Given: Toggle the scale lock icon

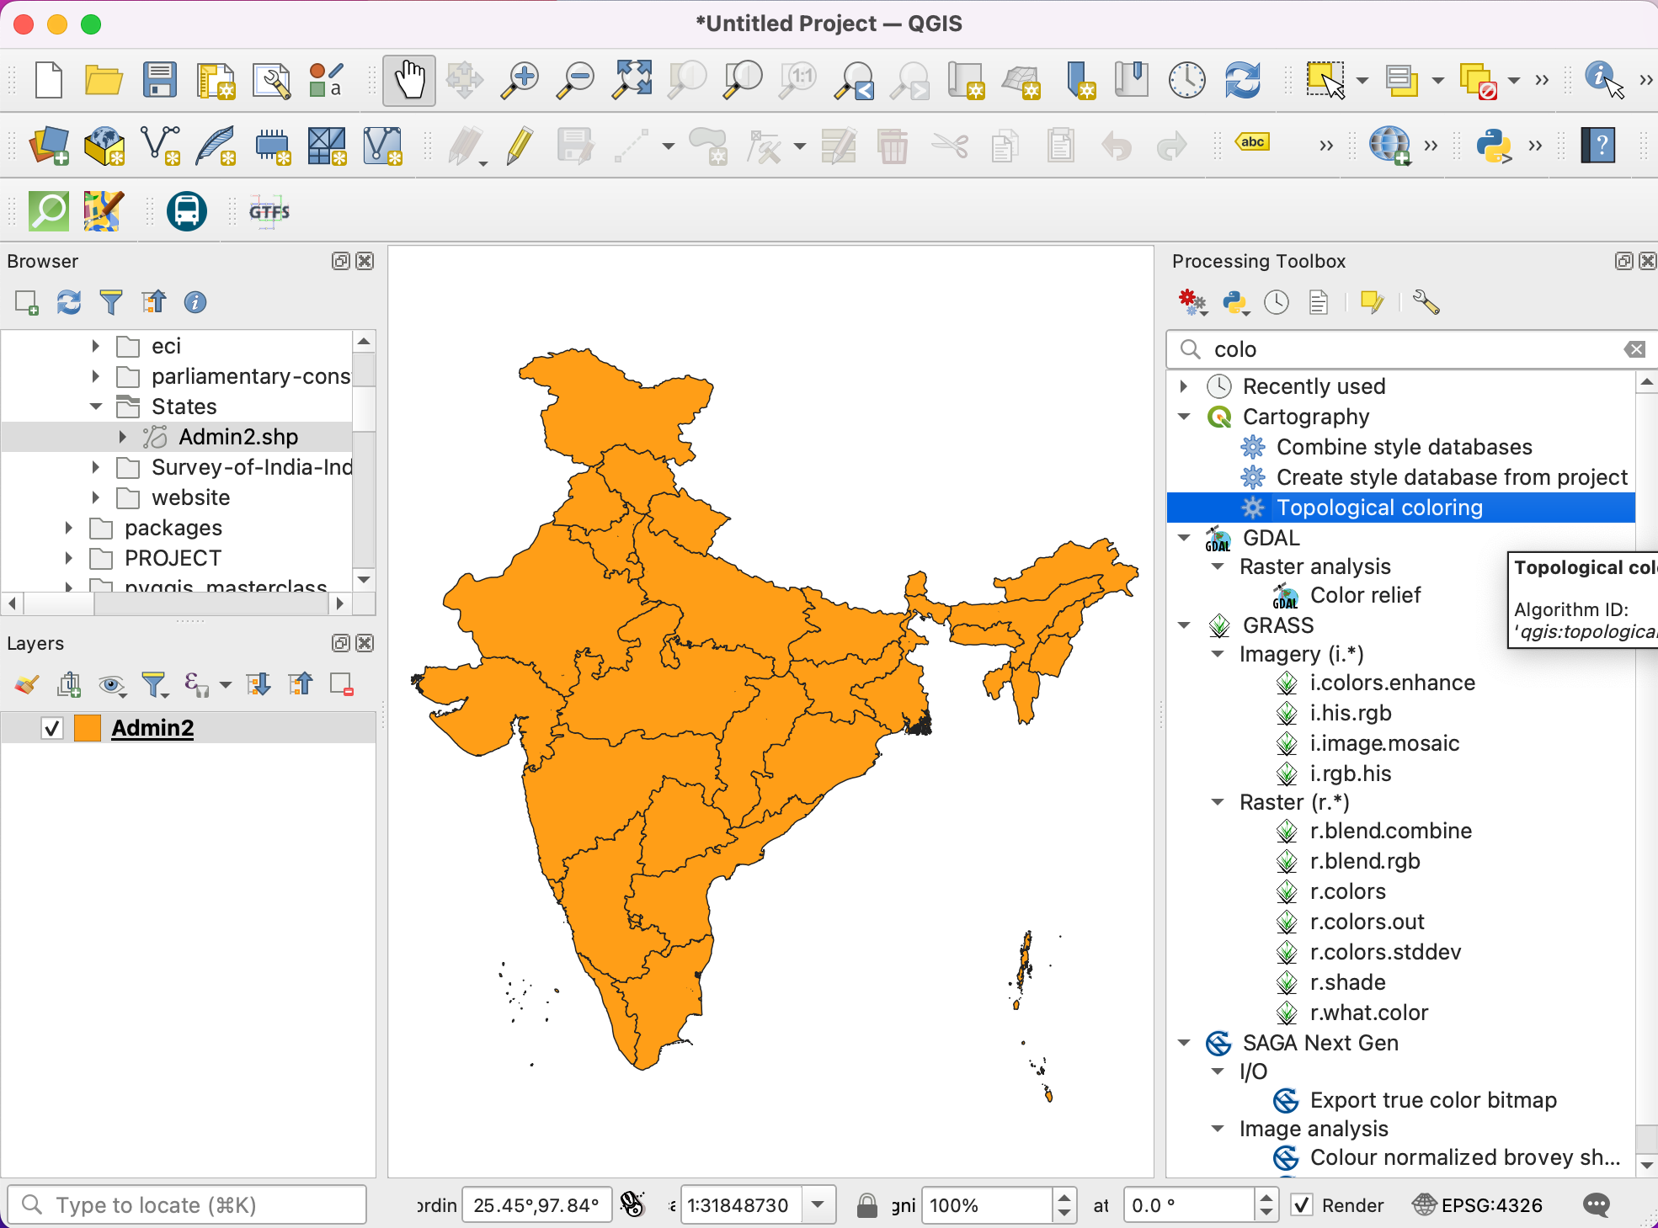Looking at the screenshot, I should point(866,1205).
